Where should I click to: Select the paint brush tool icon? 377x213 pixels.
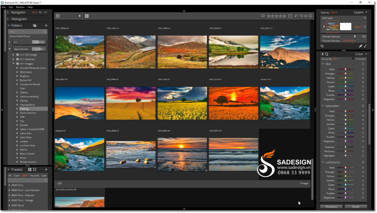pyautogui.click(x=365, y=46)
